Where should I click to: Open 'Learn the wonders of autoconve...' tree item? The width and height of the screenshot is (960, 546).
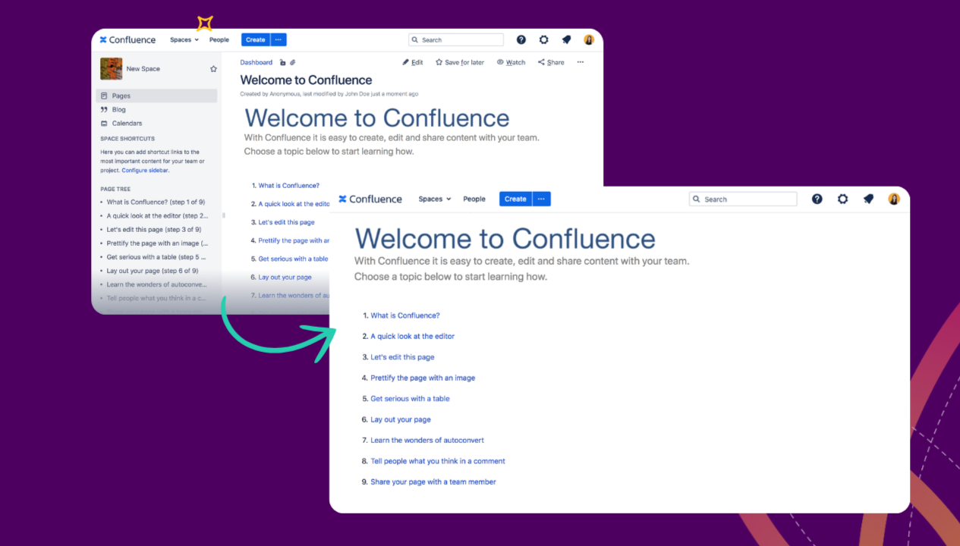click(156, 284)
